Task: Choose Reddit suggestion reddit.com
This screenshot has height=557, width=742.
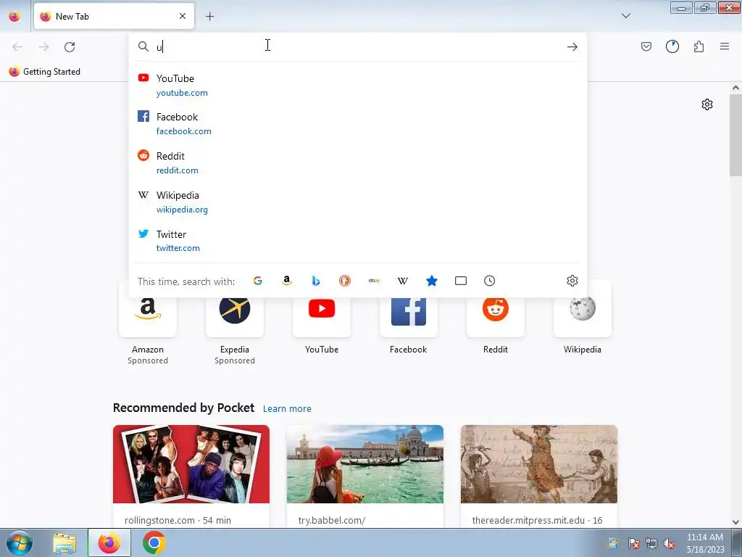Action: 357,163
